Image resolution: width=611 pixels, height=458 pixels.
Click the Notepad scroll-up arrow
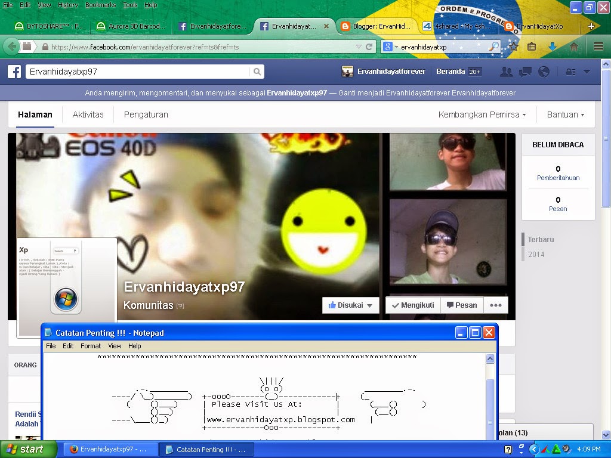pyautogui.click(x=490, y=359)
